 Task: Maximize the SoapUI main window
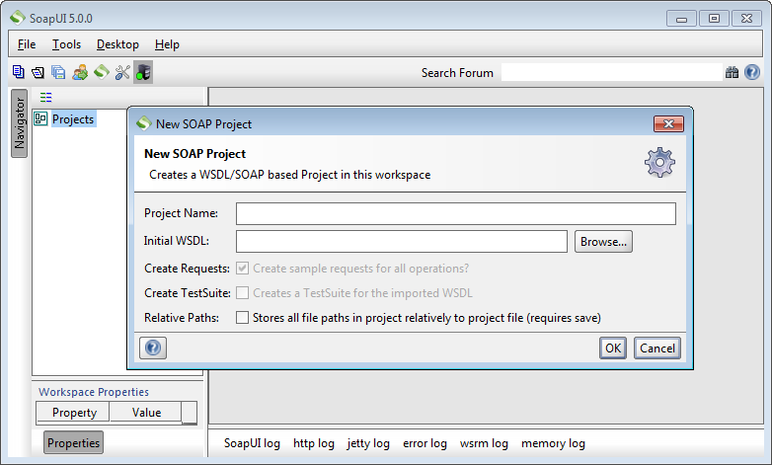pyautogui.click(x=714, y=18)
